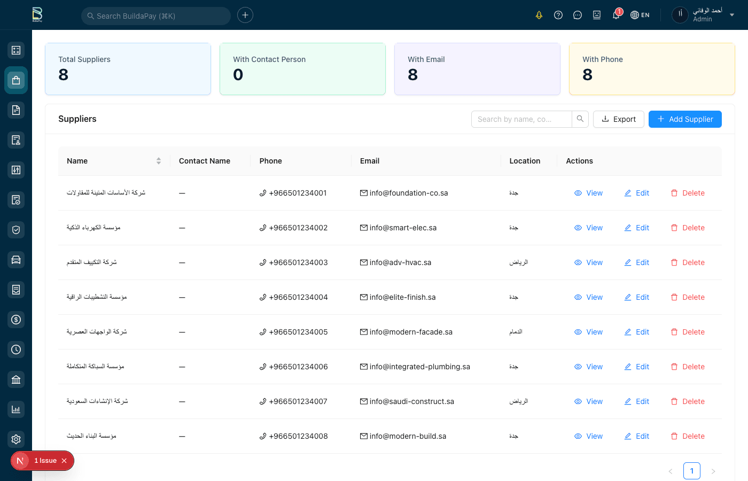Open the chat messages bubble icon
The image size is (748, 481).
tap(578, 15)
